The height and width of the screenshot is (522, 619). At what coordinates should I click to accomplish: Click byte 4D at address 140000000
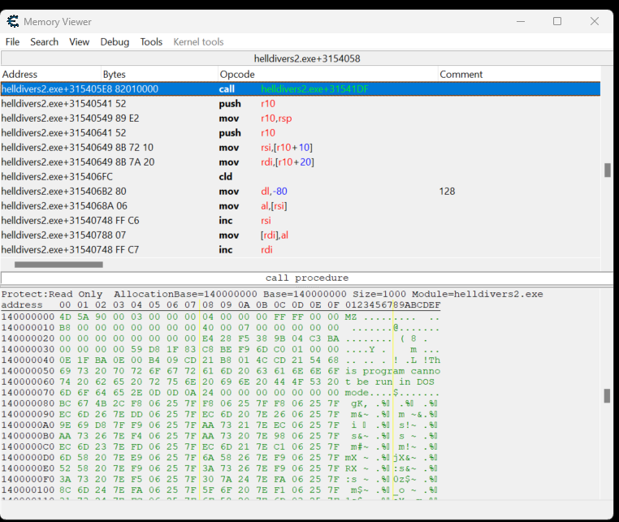[65, 317]
